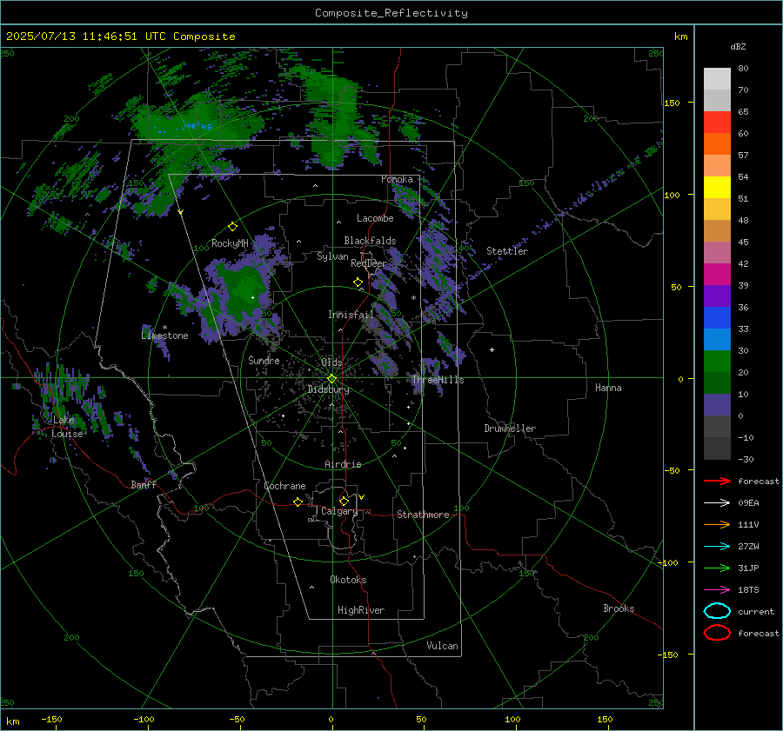Screen dimensions: 783x731
Task: Click the Strathmore town label
Action: [423, 515]
